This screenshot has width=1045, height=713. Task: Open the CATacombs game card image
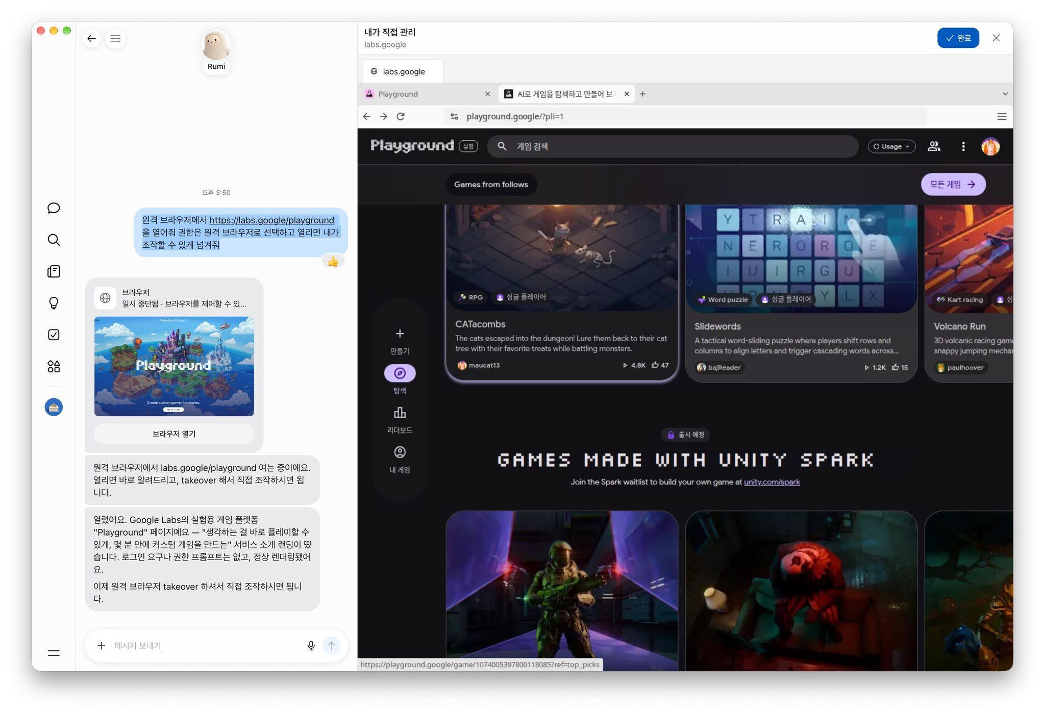pyautogui.click(x=561, y=258)
